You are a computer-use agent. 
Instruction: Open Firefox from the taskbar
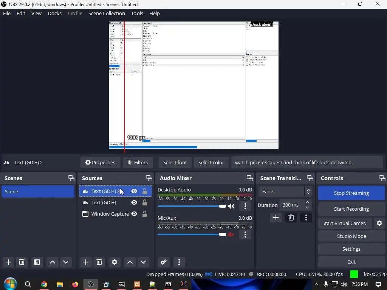pyautogui.click(x=75, y=284)
